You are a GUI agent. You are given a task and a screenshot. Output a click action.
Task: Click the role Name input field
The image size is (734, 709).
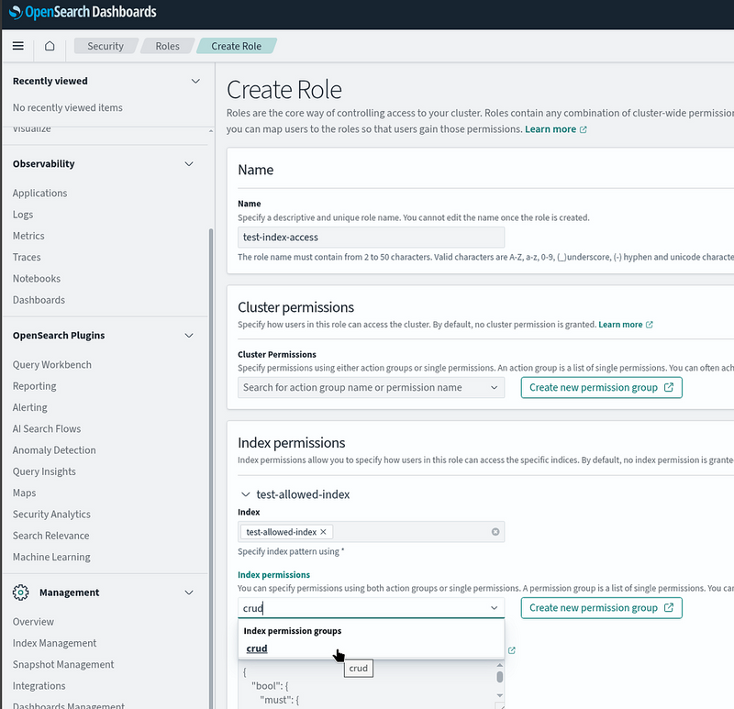(370, 238)
